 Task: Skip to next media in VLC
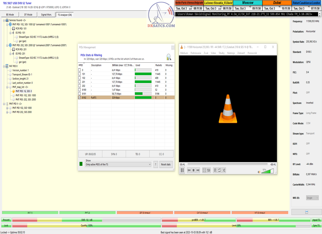pos(198,170)
